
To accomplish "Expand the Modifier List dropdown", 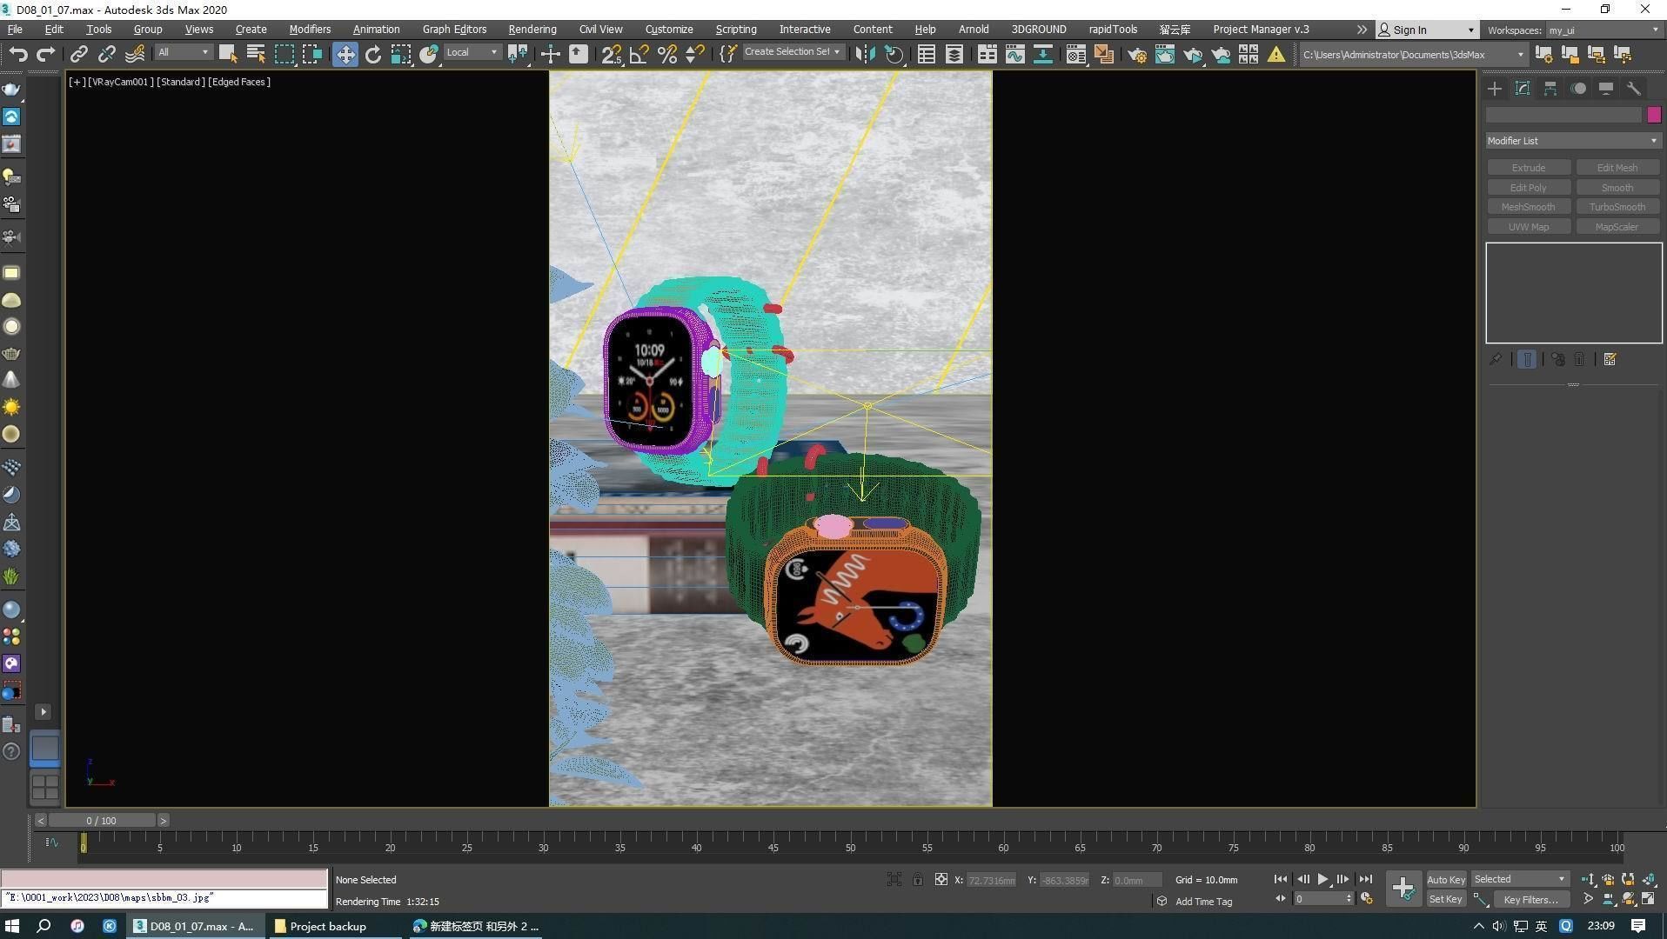I will [1573, 141].
